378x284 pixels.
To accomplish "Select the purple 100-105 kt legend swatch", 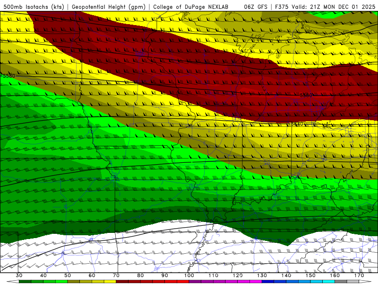I will [195, 282].
